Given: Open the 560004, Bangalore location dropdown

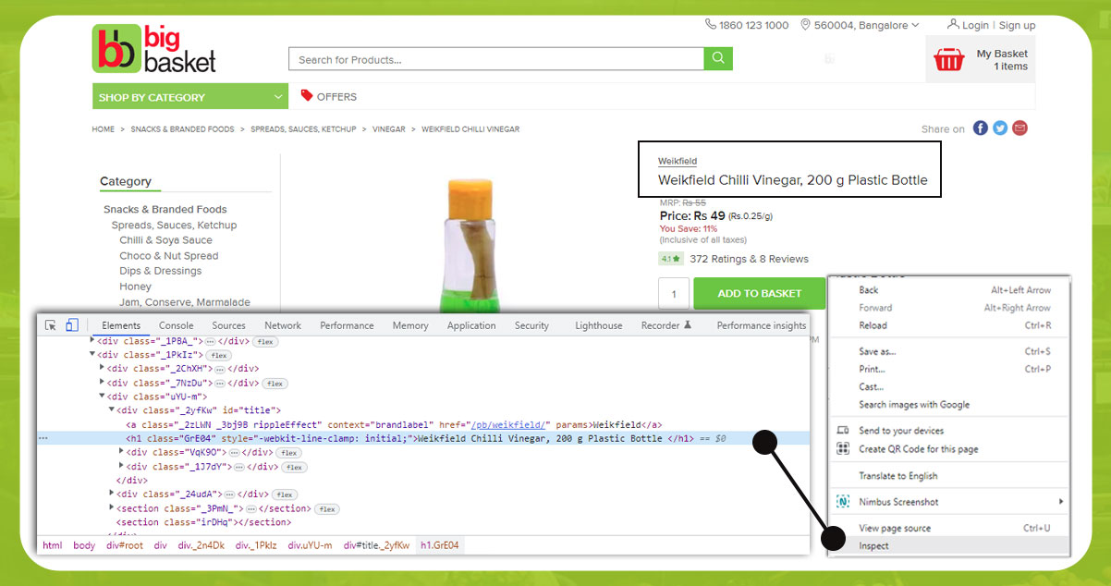Looking at the screenshot, I should (x=860, y=25).
